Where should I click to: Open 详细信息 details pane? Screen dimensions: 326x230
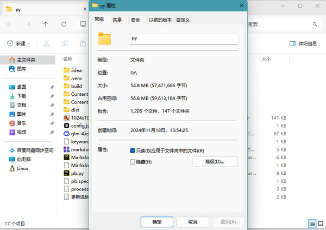click(x=303, y=43)
